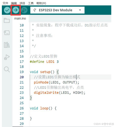Image resolution: width=115 pixels, height=127 pixels.
Task: Open the Search magnifier in sidebar
Action: point(7,69)
